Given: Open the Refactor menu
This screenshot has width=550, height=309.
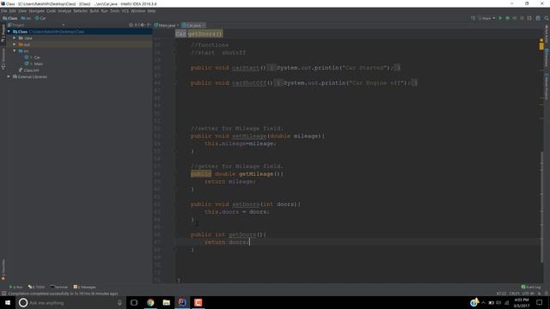Looking at the screenshot, I should 80,11.
